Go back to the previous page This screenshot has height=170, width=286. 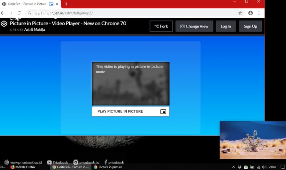3,13
